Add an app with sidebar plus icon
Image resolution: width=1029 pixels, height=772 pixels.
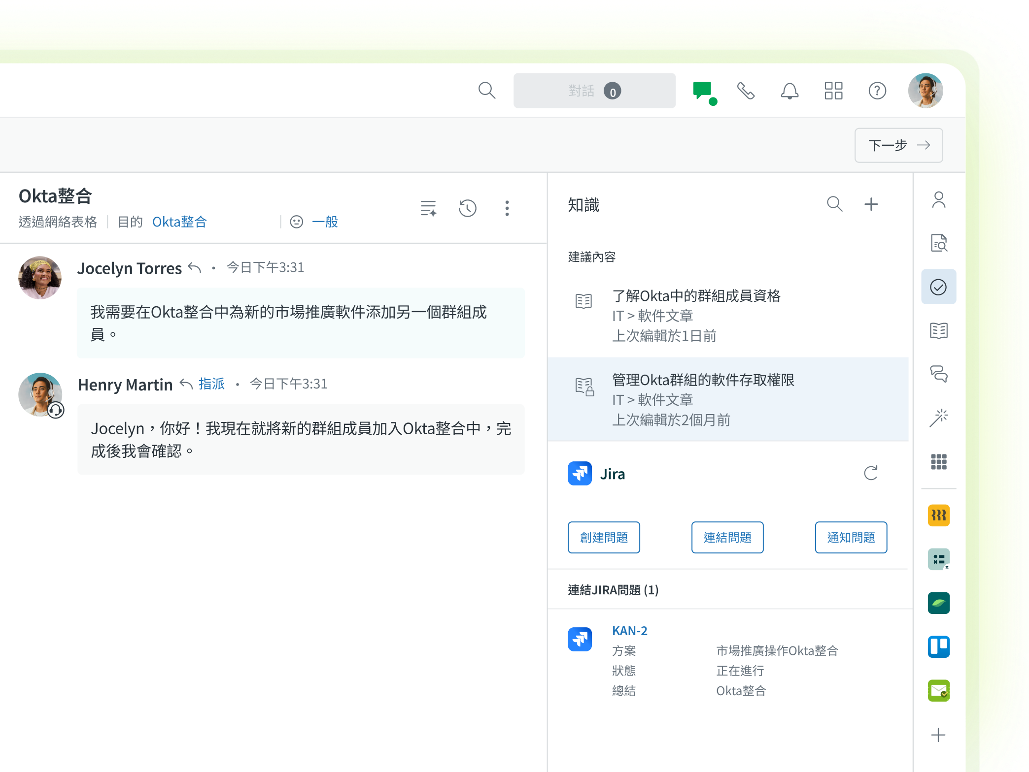pyautogui.click(x=938, y=735)
